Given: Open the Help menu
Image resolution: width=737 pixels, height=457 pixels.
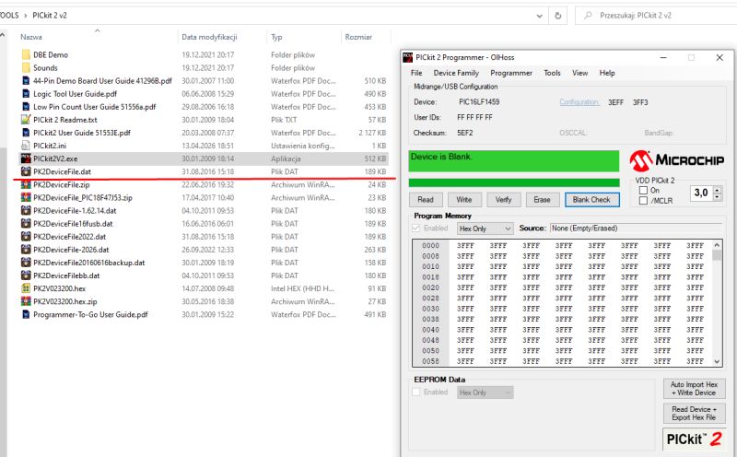Looking at the screenshot, I should click(x=607, y=73).
